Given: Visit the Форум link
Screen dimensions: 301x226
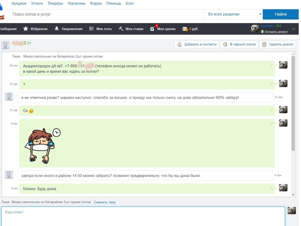Looking at the screenshot, I should 95,3.
